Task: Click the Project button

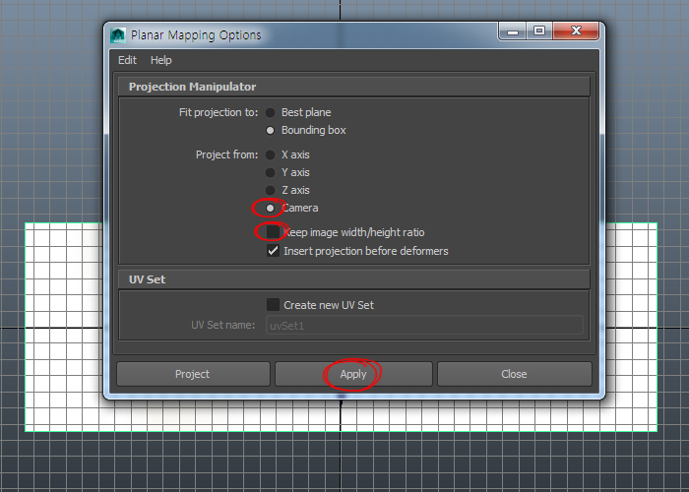Action: click(x=193, y=374)
